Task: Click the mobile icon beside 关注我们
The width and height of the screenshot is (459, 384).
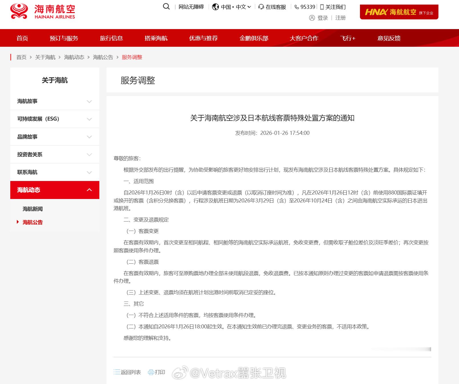Action: 322,7
